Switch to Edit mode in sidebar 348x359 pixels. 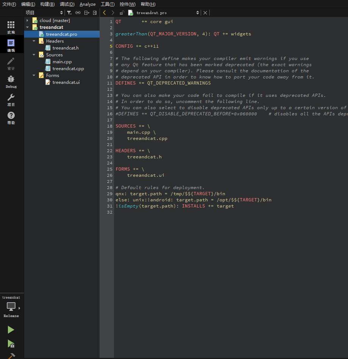[11, 45]
